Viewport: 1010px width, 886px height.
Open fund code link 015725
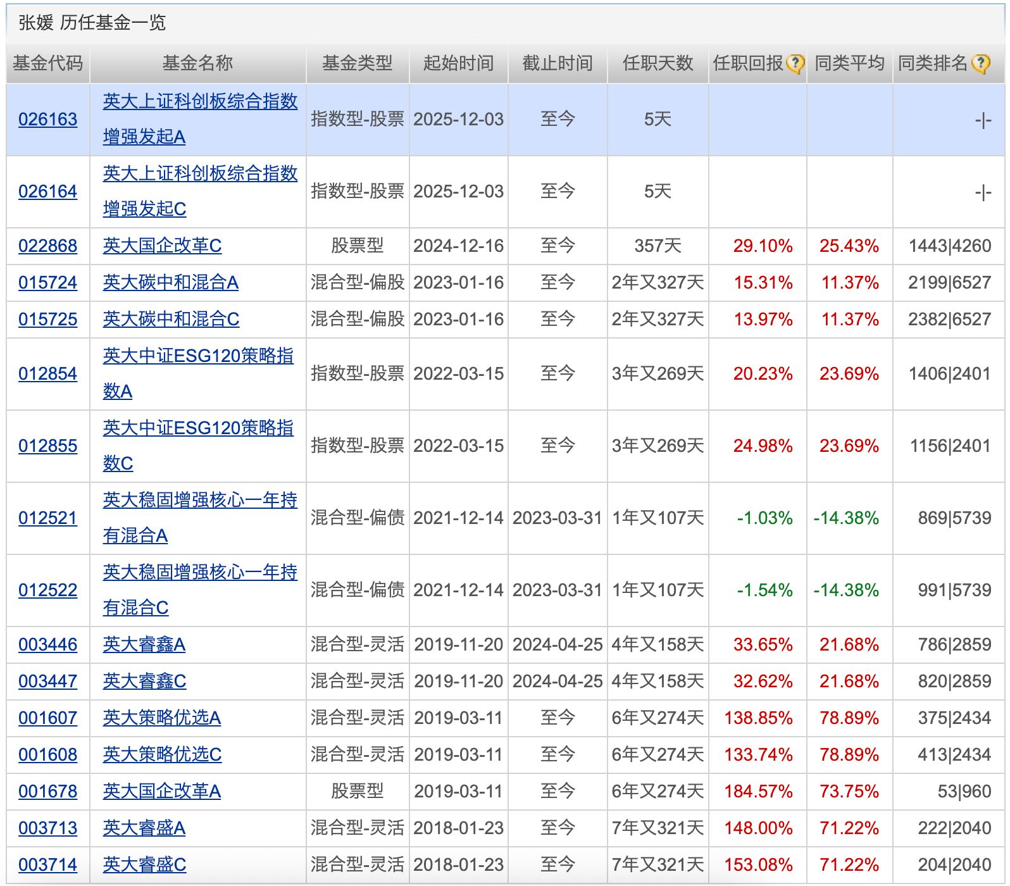click(x=48, y=319)
